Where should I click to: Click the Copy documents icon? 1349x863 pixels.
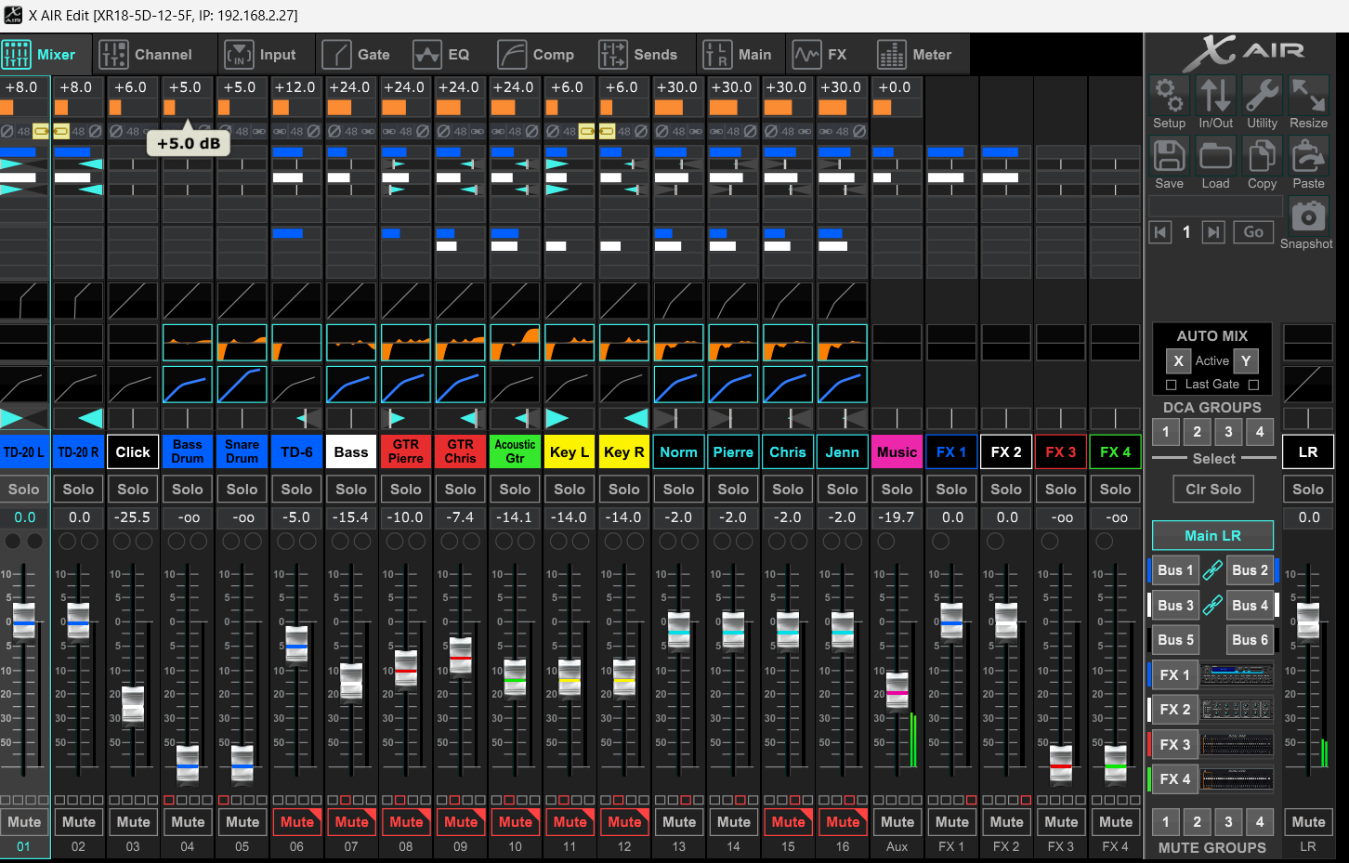(x=1262, y=156)
